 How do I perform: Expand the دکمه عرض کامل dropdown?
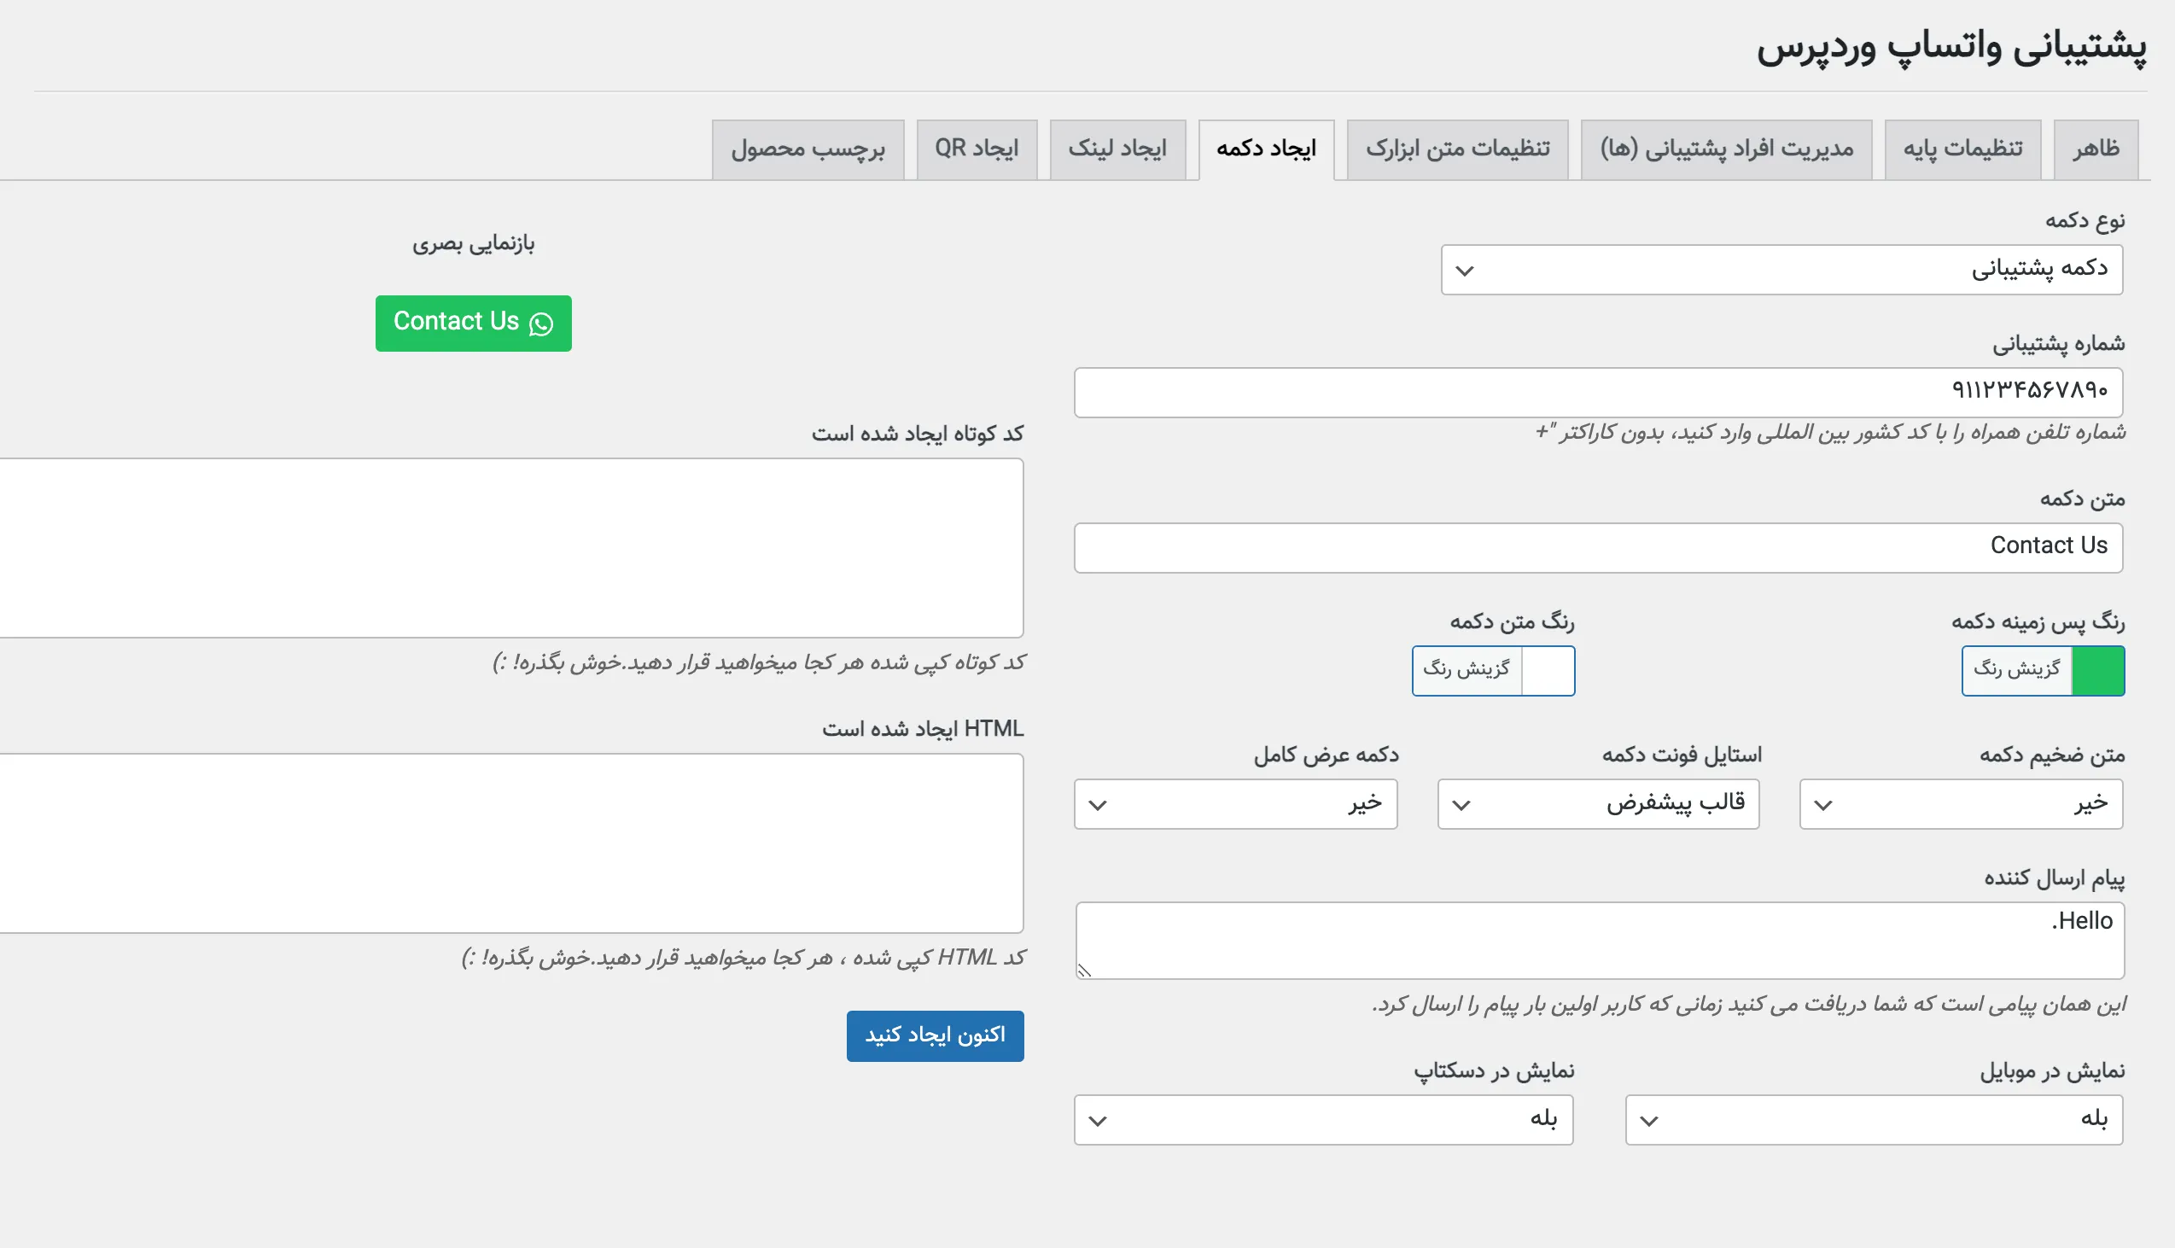[x=1236, y=804]
